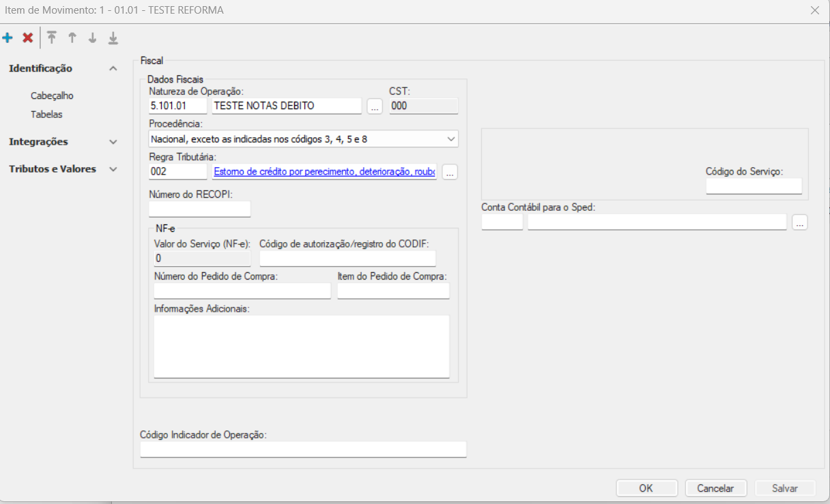Click the move up arrow icon

click(x=72, y=38)
